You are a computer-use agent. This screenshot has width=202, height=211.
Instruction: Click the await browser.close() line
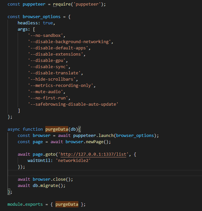point(45,179)
